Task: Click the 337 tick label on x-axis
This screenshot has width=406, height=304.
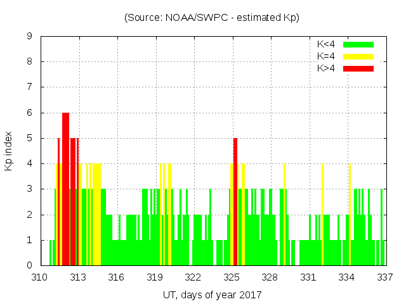Action: pos(384,277)
